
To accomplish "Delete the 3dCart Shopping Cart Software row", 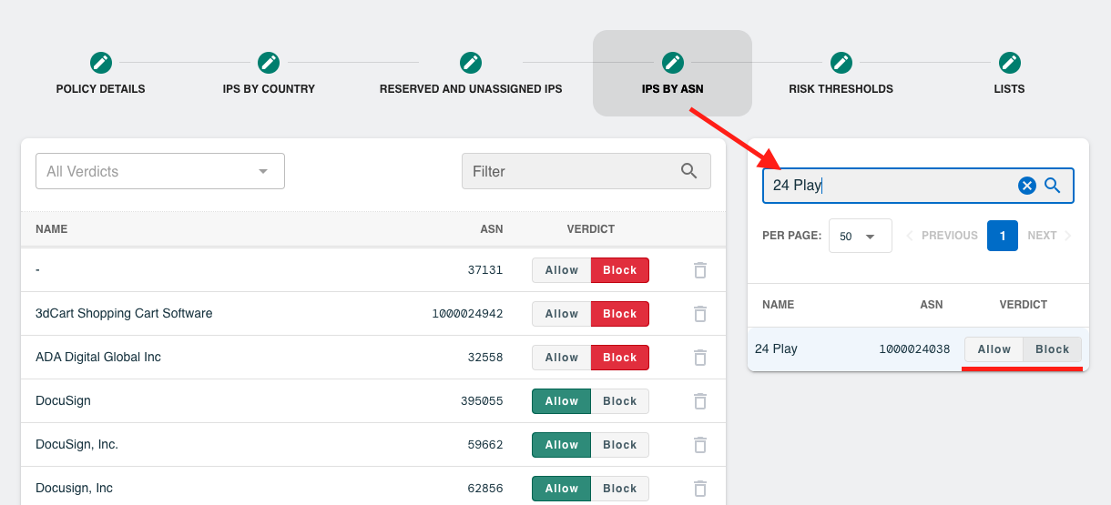I will 700,314.
